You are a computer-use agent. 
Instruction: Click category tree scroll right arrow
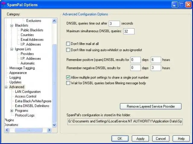coord(49,130)
